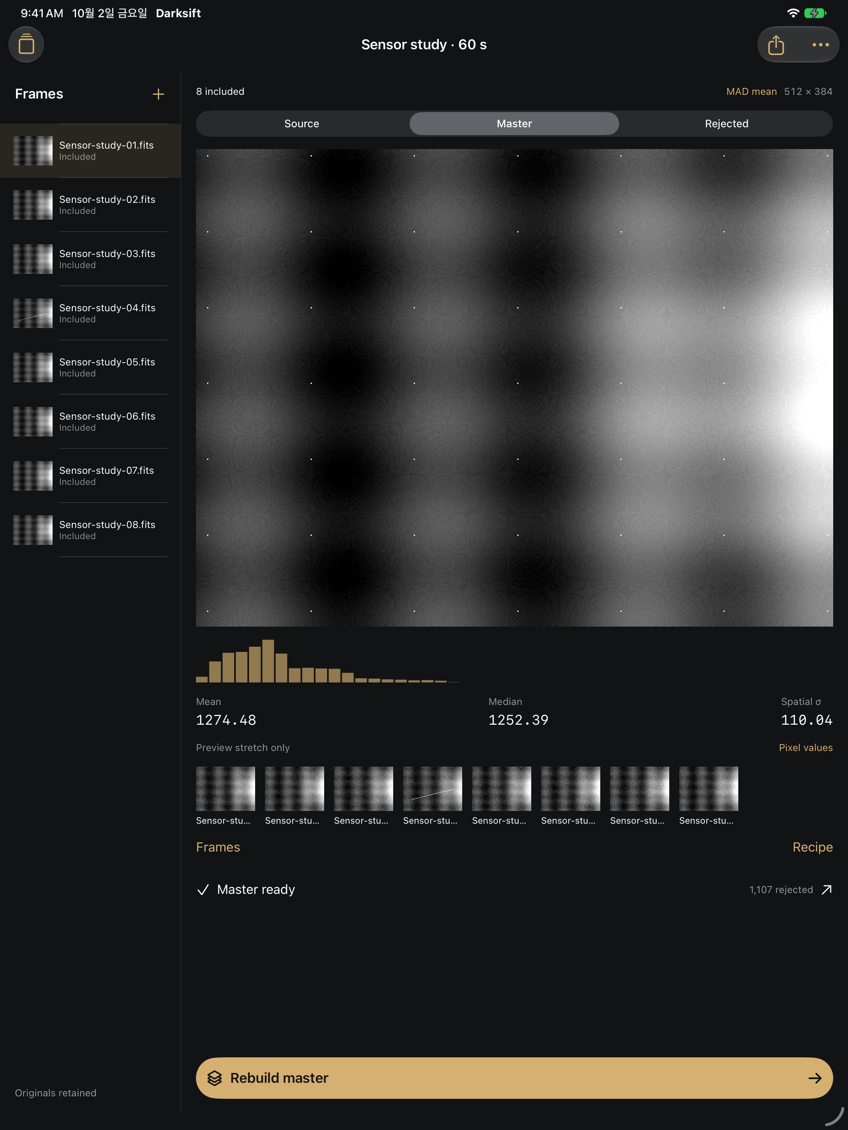
Task: Open rejected pixels via arrow icon
Action: click(827, 890)
